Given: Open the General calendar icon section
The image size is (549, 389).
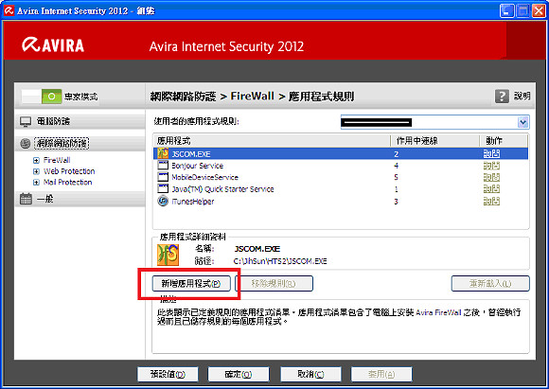Looking at the screenshot, I should click(x=26, y=199).
